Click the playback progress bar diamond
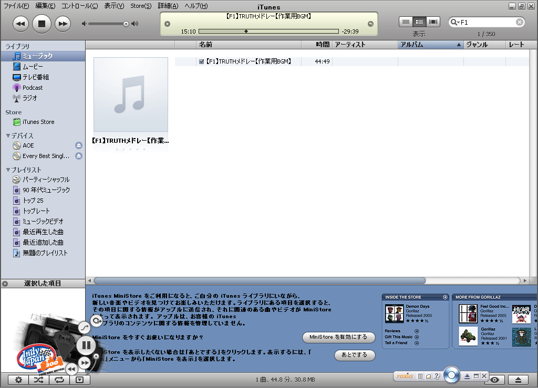Screen dimensions: 538x388 pyautogui.click(x=246, y=31)
